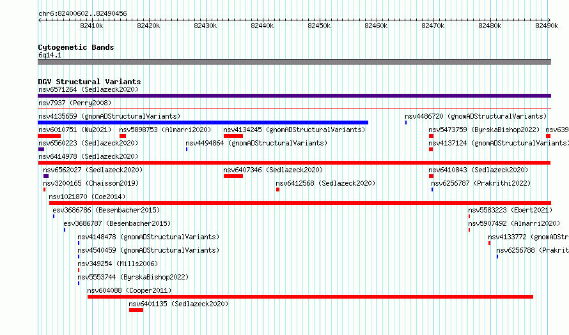Viewport: 569px width, 335px height.
Task: Open nsv4540459 (gnomADStructuralVariants) label
Action: (148, 250)
